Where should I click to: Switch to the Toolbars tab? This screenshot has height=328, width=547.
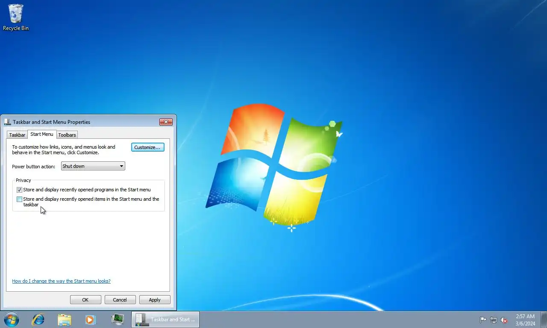click(67, 135)
